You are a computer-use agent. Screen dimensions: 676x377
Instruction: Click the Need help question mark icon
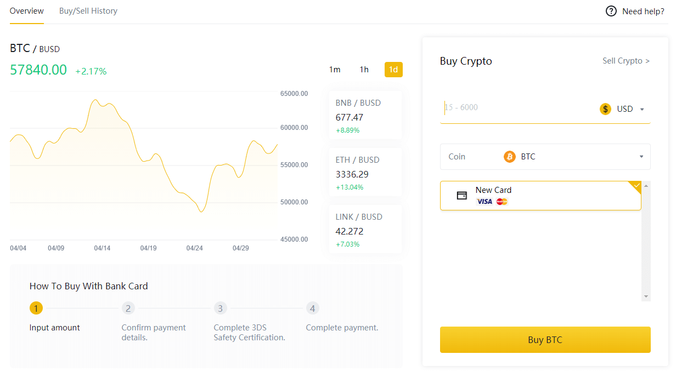[x=611, y=11]
